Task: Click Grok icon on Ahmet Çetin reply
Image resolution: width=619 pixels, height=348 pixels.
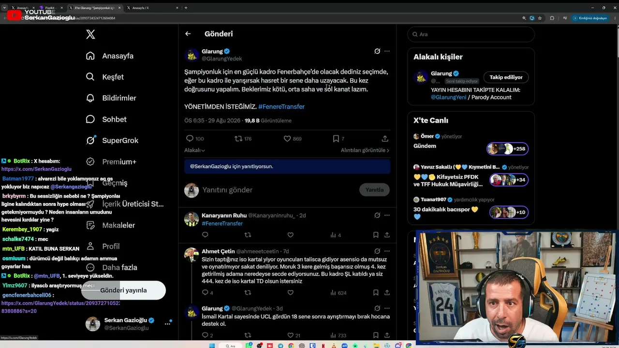Action: pos(377,251)
